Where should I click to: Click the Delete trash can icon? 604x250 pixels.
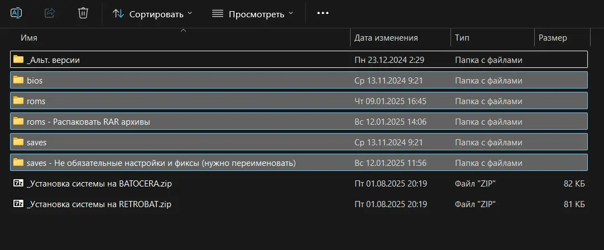pos(83,13)
